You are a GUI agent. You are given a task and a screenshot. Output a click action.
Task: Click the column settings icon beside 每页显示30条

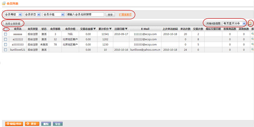tap(250, 24)
